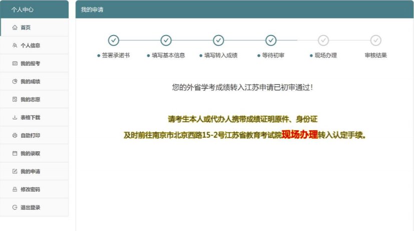Choose 退出登录 to log out

click(x=35, y=207)
